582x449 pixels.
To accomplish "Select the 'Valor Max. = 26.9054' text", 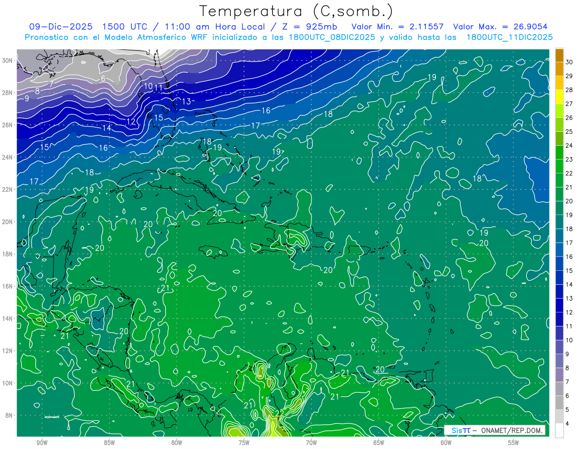I will point(501,27).
